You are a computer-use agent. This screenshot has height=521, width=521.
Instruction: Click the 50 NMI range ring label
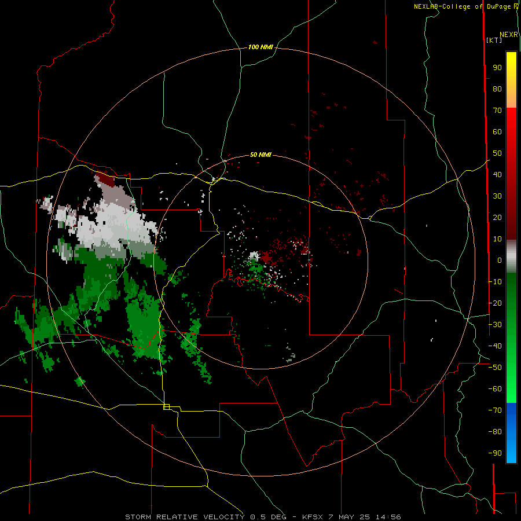[x=260, y=155]
